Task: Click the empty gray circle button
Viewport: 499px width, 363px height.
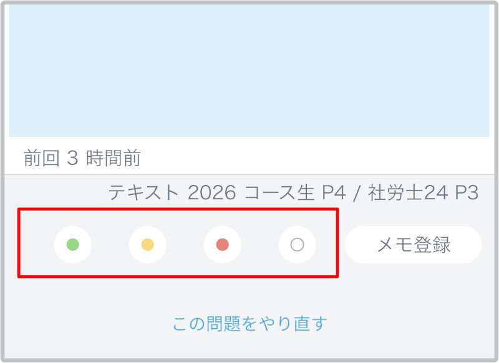Action: coord(297,245)
